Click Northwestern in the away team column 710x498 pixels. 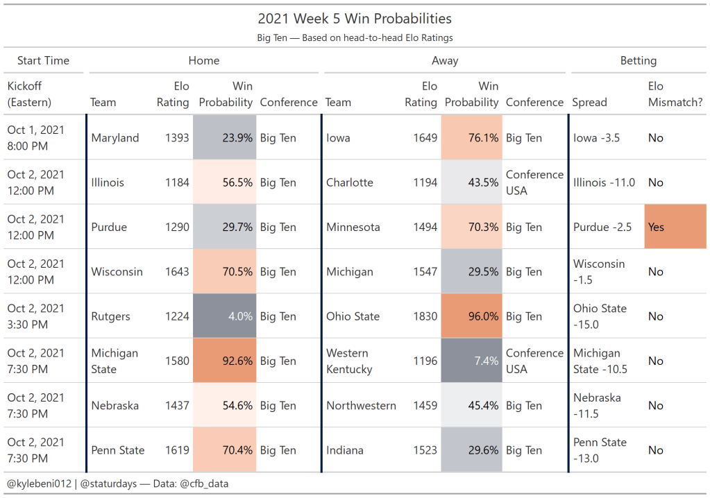(361, 406)
